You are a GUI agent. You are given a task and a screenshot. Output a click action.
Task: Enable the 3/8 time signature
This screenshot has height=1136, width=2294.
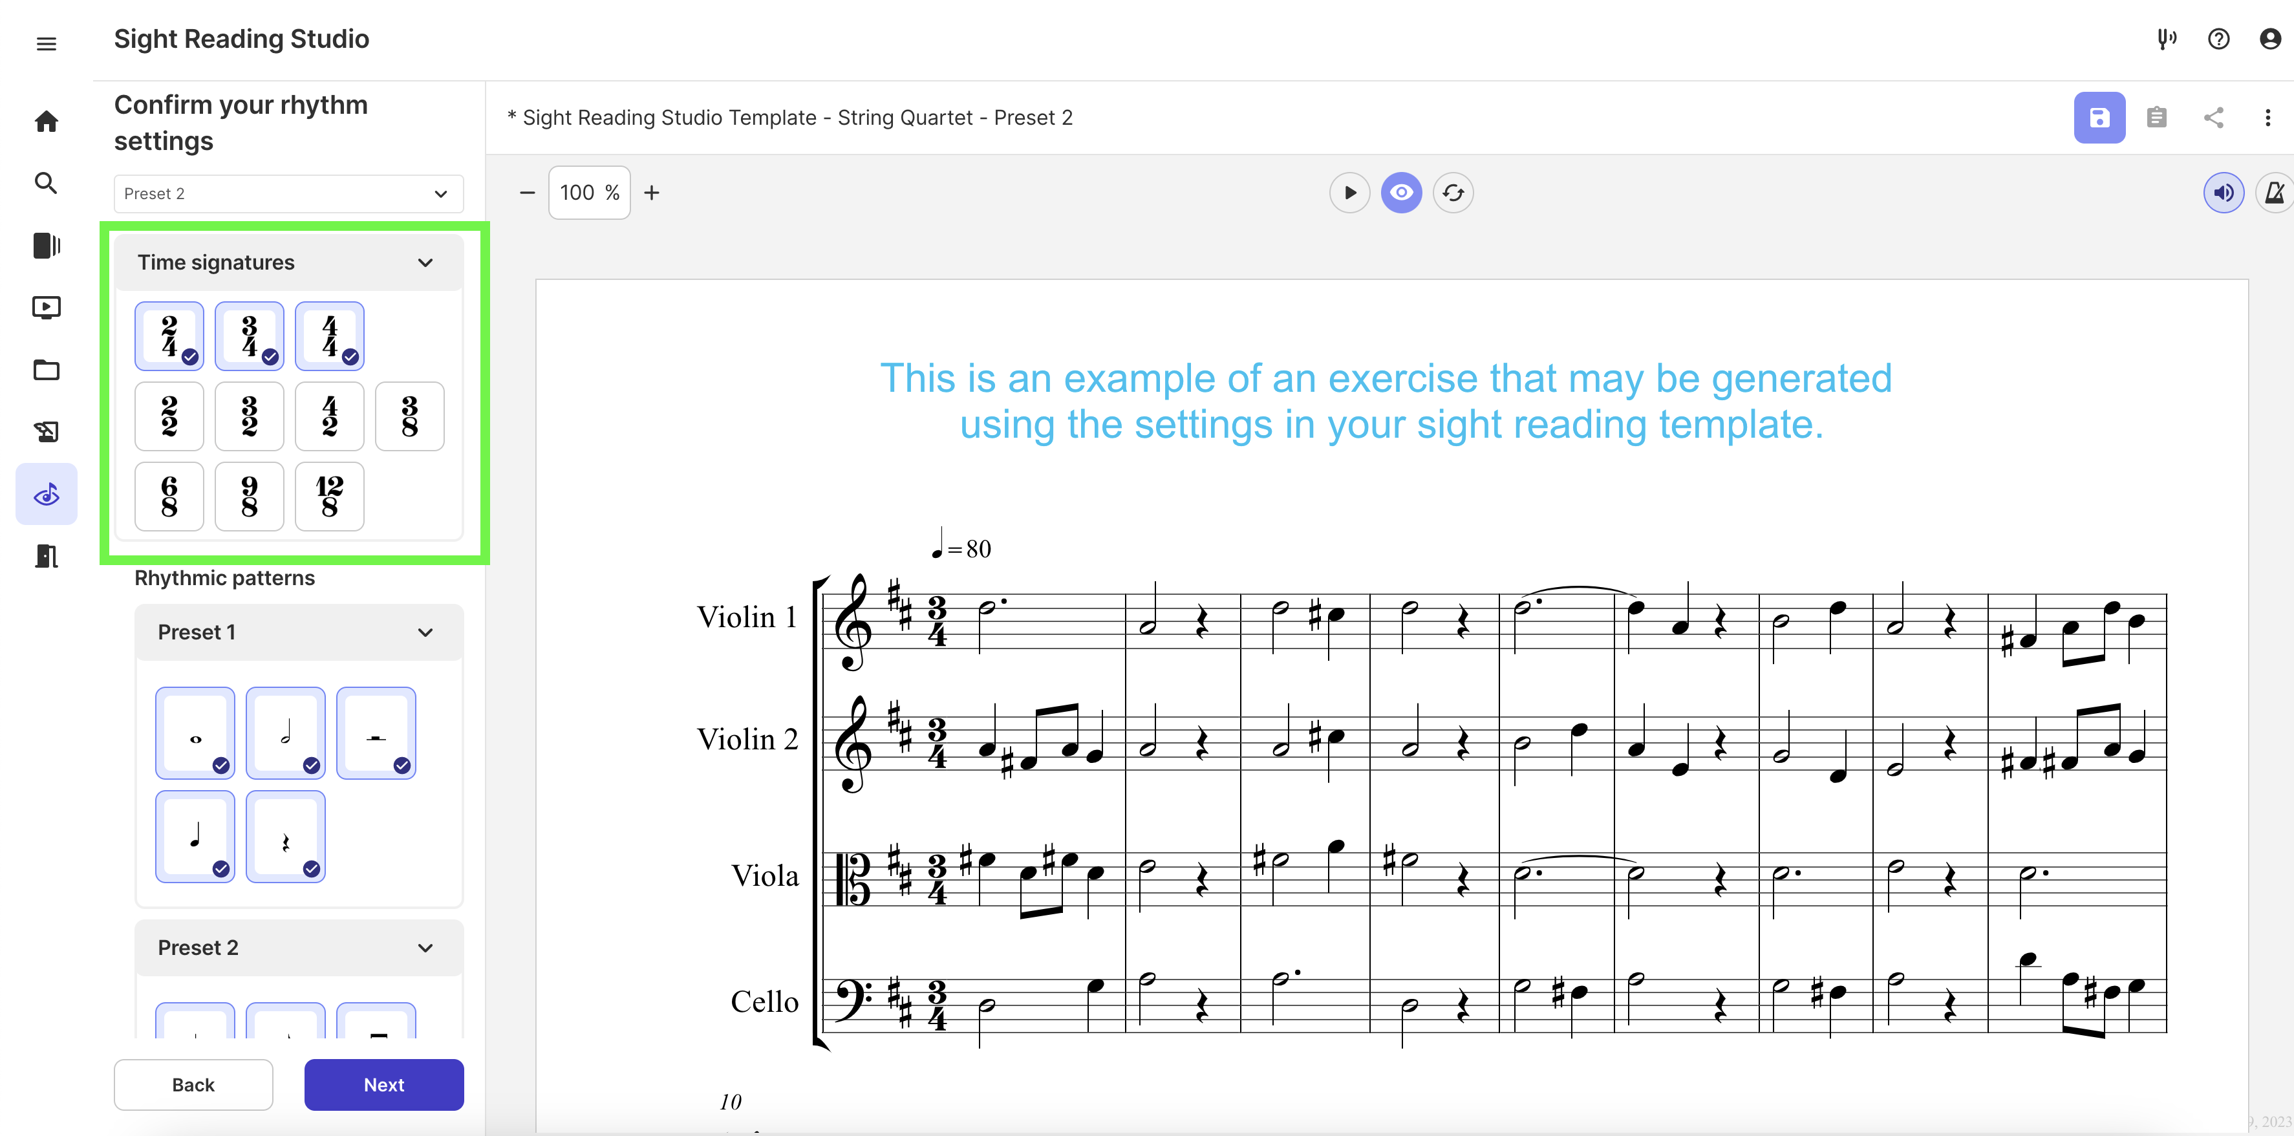[x=410, y=416]
